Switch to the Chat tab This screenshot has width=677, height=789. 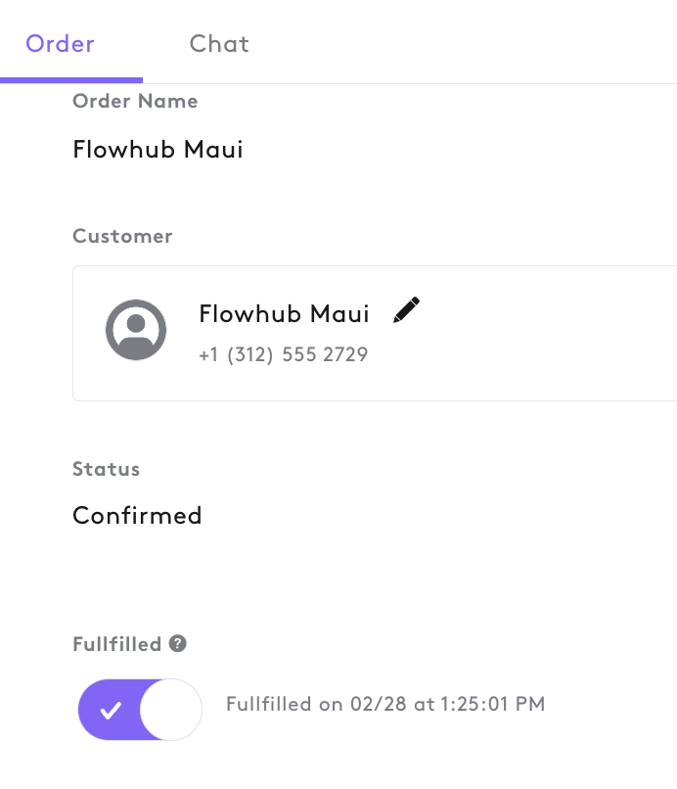point(219,44)
